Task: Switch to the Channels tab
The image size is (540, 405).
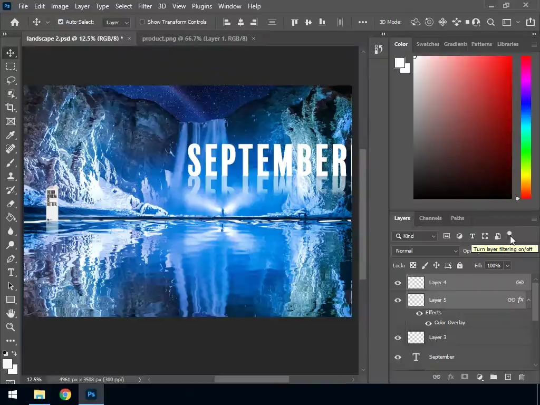Action: 430,218
